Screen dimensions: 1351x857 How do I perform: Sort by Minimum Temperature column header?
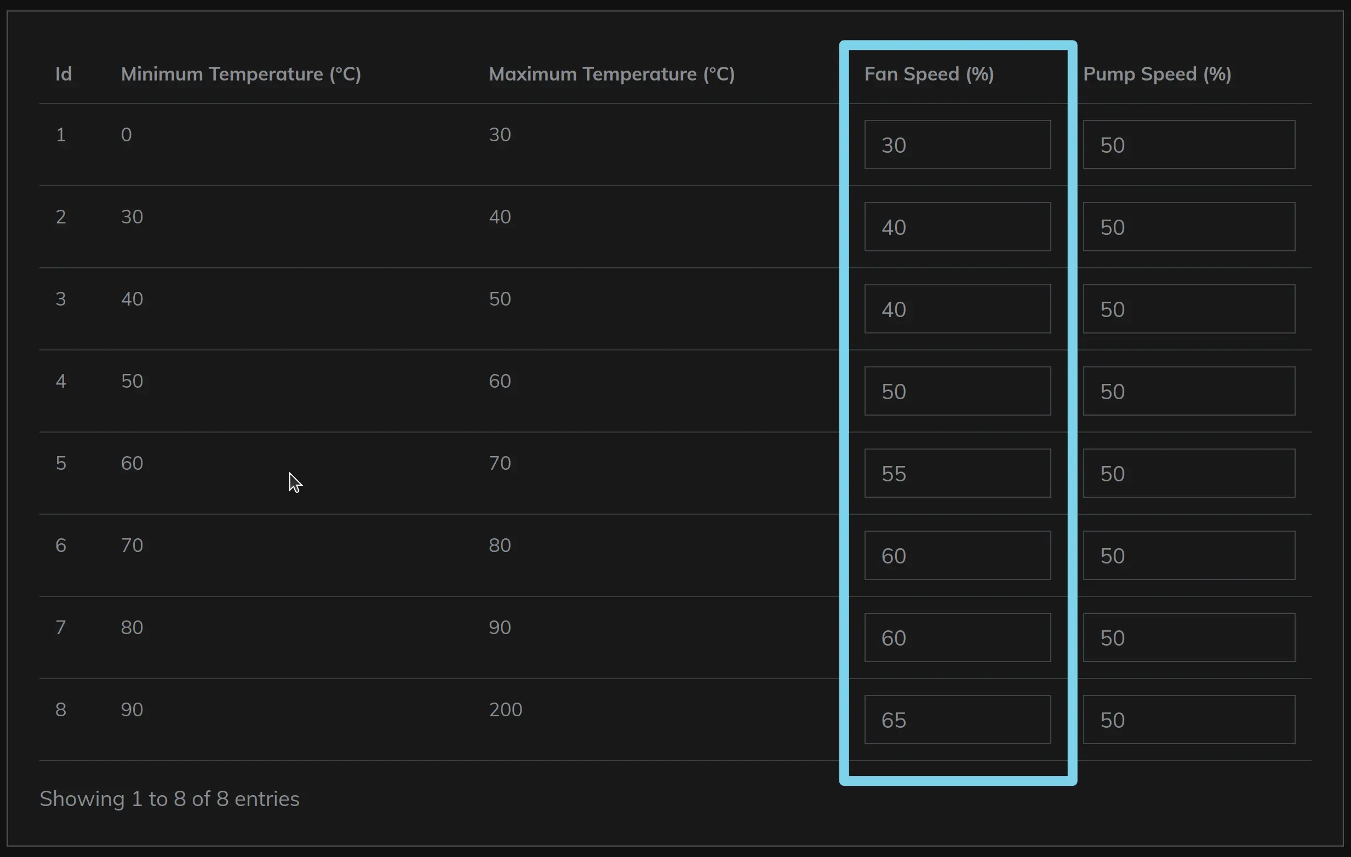point(241,74)
